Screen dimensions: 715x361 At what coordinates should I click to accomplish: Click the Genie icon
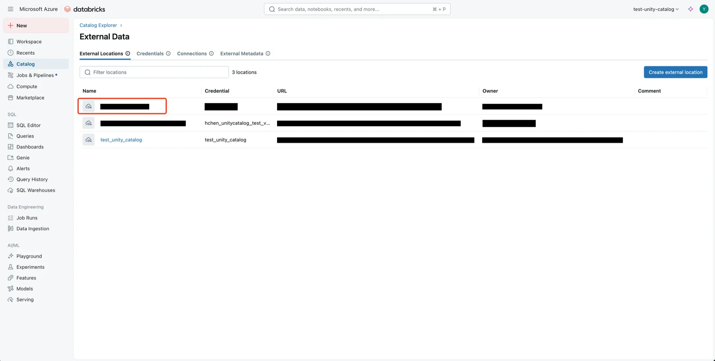coord(10,158)
